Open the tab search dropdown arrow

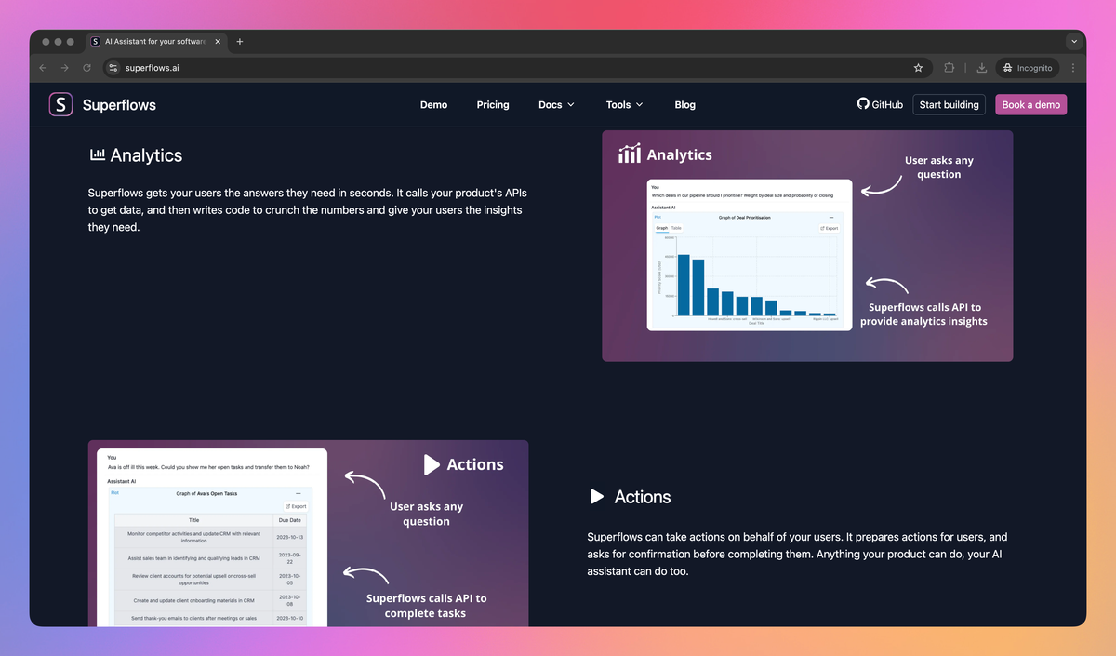coord(1074,42)
